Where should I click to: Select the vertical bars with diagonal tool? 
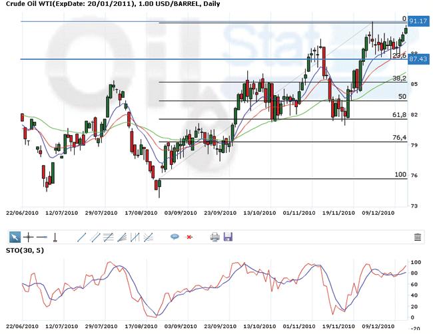click(135, 236)
